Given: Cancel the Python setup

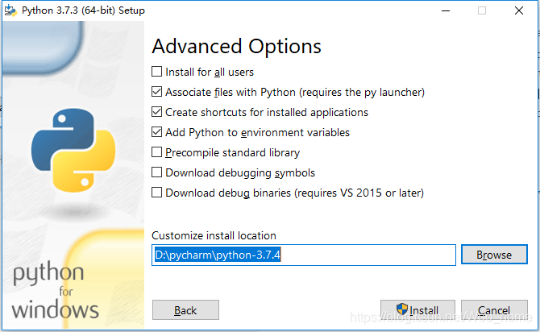Looking at the screenshot, I should coord(494,310).
